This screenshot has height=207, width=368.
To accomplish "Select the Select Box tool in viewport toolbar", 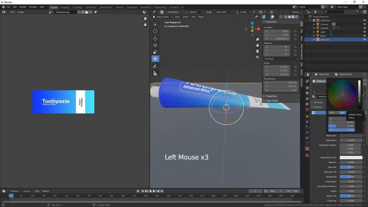I will click(x=155, y=24).
